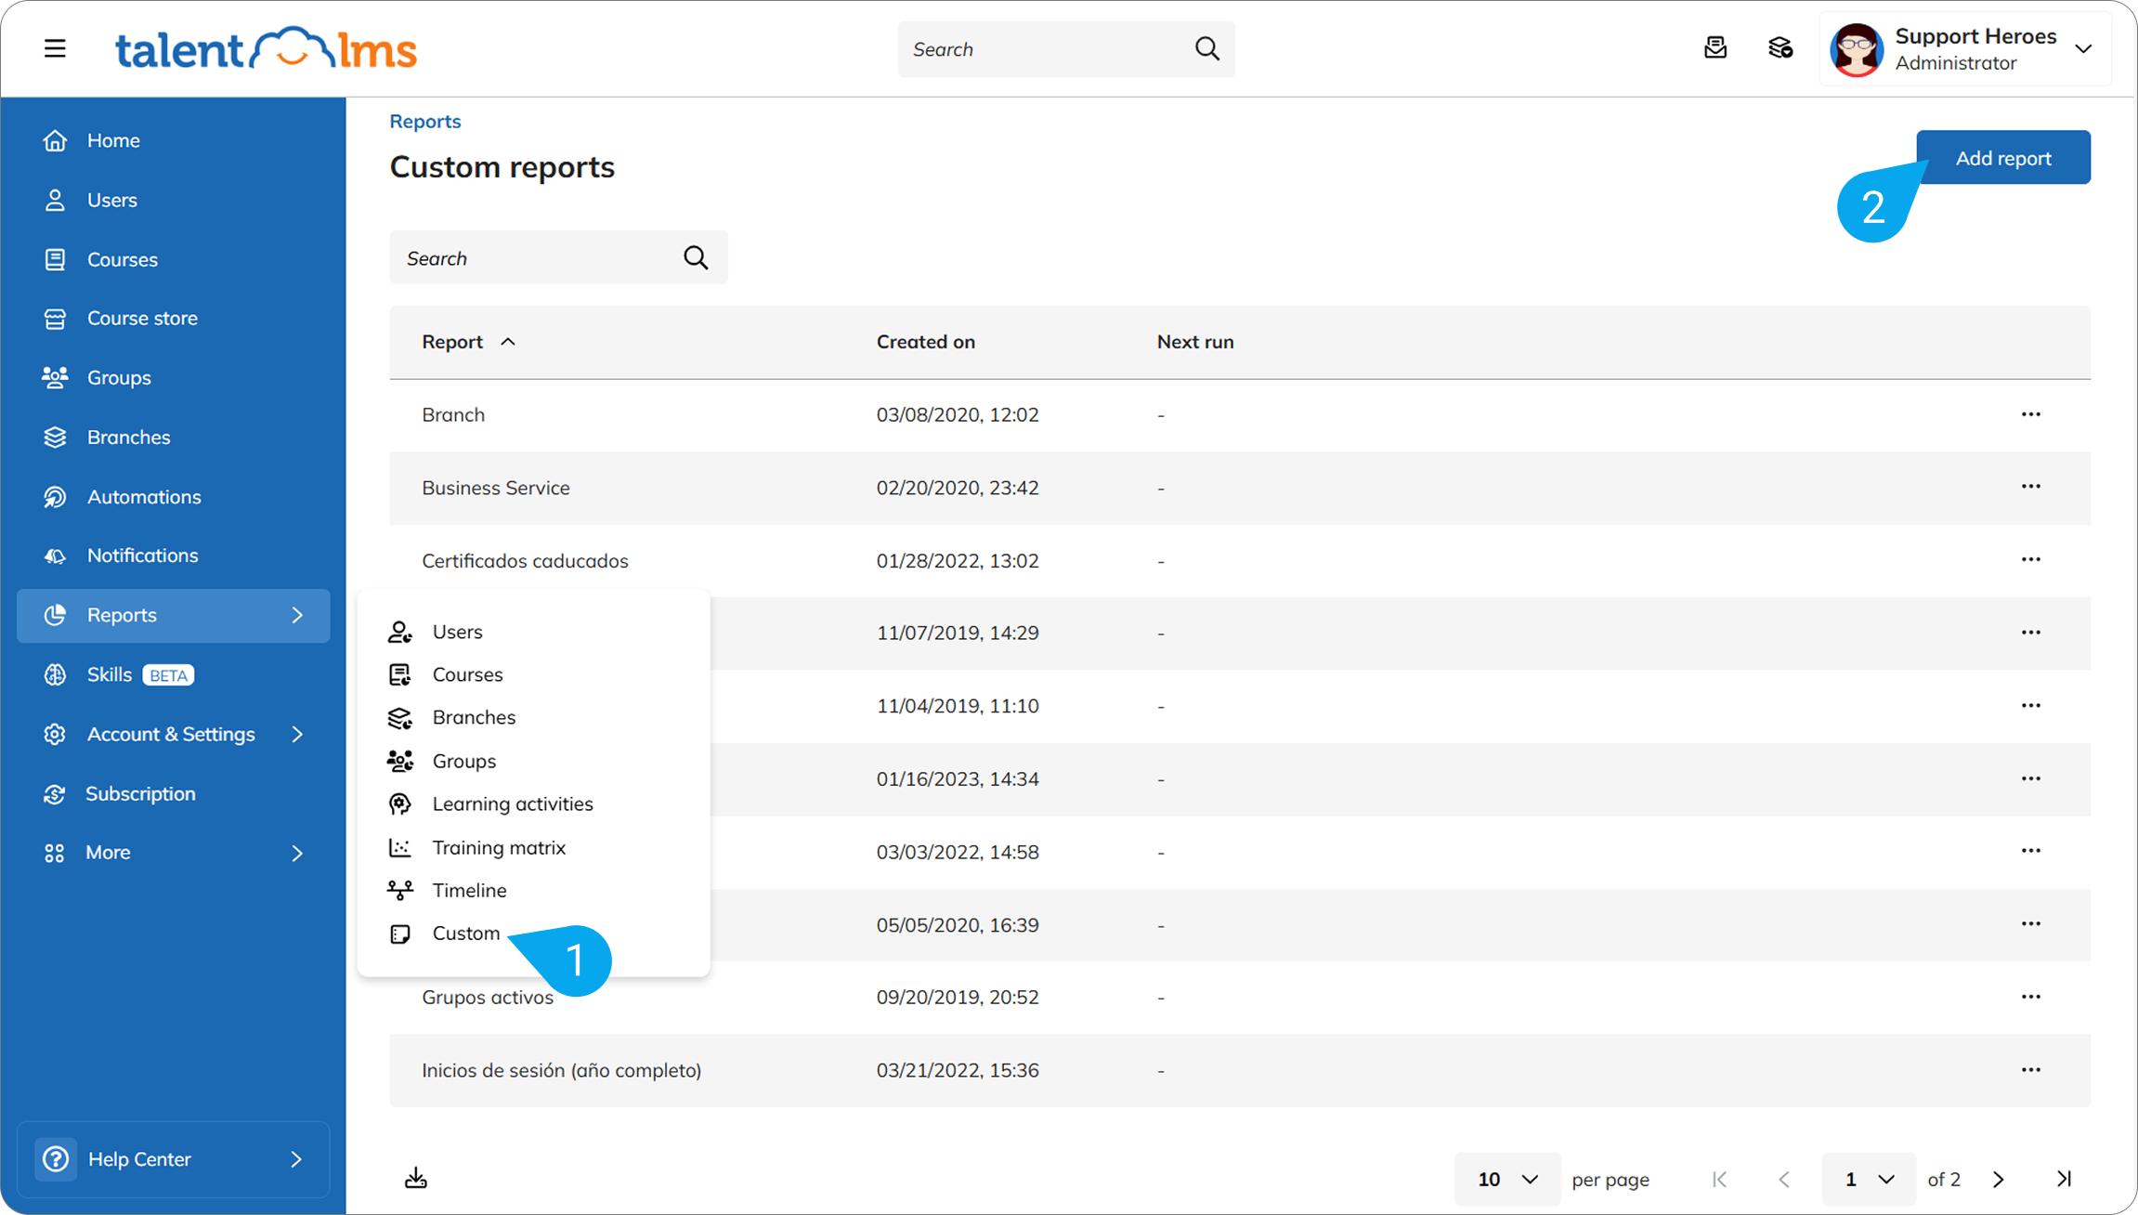Jump to the last page arrow
Viewport: 2138px width, 1215px height.
[2064, 1179]
